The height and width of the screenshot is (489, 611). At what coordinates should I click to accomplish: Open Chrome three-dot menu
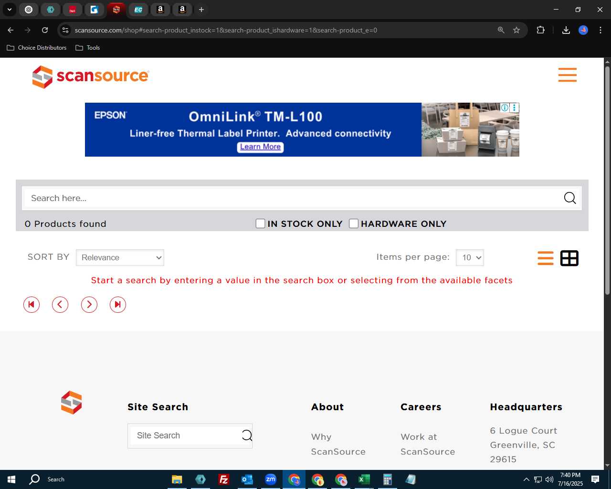600,30
